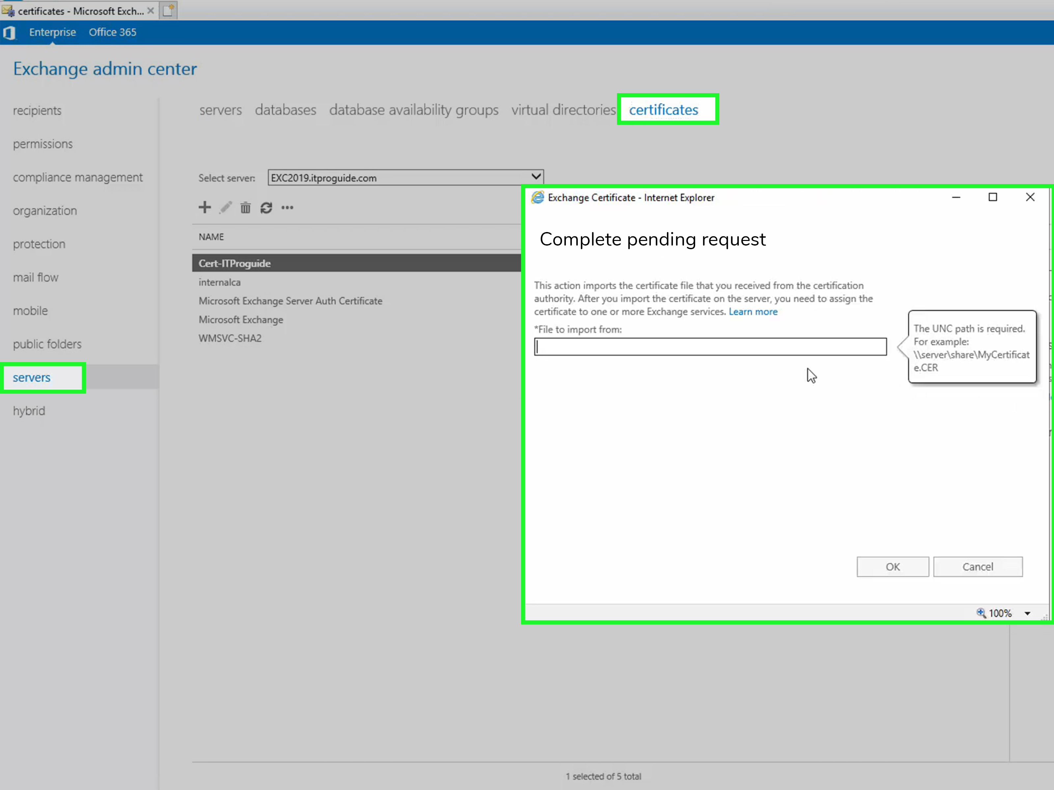Confirm with the OK button
1054x790 pixels.
[x=893, y=567]
